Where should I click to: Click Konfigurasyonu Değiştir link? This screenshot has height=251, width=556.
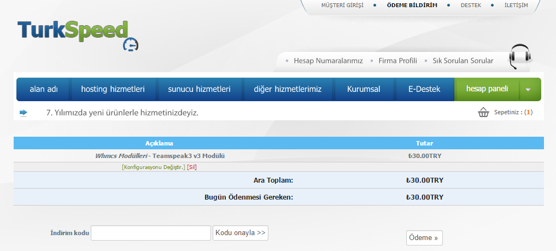click(x=154, y=167)
